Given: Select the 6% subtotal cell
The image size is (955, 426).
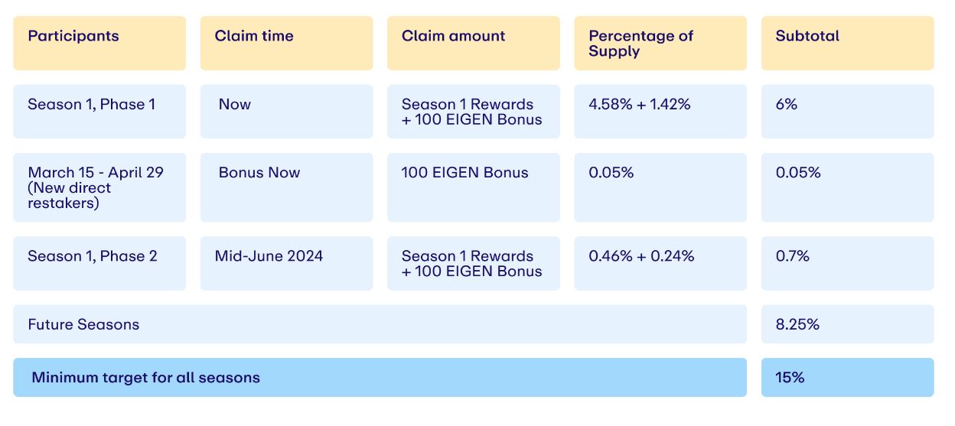Looking at the screenshot, I should click(x=847, y=112).
